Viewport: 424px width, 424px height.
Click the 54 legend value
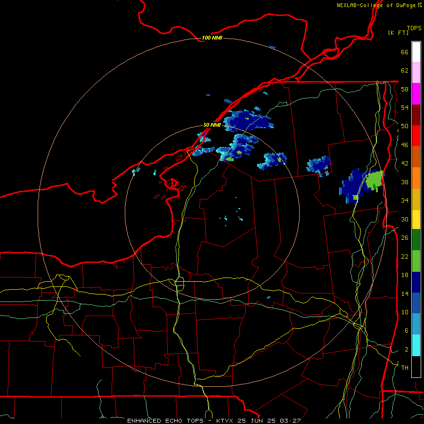(x=405, y=107)
